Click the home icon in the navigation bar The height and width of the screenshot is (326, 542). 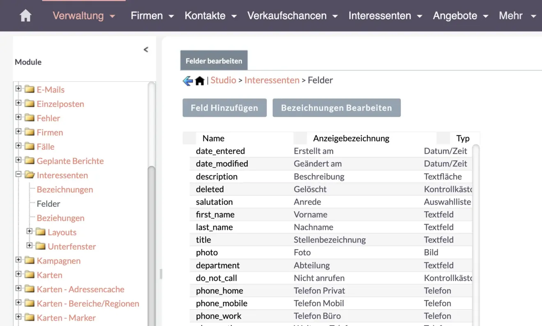pos(25,15)
